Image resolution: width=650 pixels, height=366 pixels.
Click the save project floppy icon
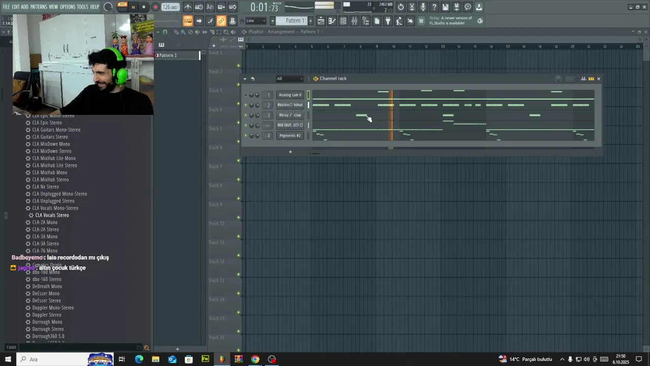pos(445,7)
